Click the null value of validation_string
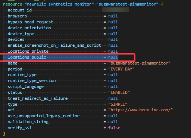The height and width of the screenshot is (138, 191). point(113,122)
